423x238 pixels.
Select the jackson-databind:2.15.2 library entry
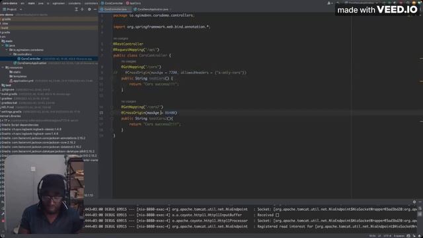(x=41, y=147)
